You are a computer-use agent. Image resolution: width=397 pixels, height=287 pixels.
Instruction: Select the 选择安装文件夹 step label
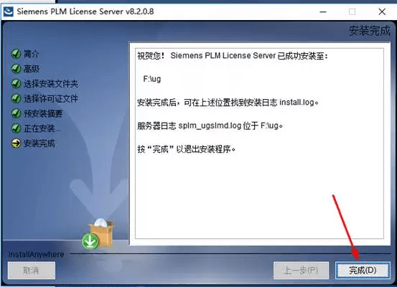click(x=51, y=84)
